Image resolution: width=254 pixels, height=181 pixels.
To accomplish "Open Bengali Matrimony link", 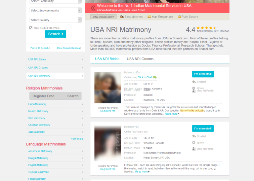I will pyautogui.click(x=38, y=158).
